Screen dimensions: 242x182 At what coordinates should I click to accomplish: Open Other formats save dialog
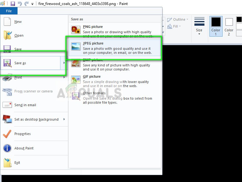(x=115, y=97)
